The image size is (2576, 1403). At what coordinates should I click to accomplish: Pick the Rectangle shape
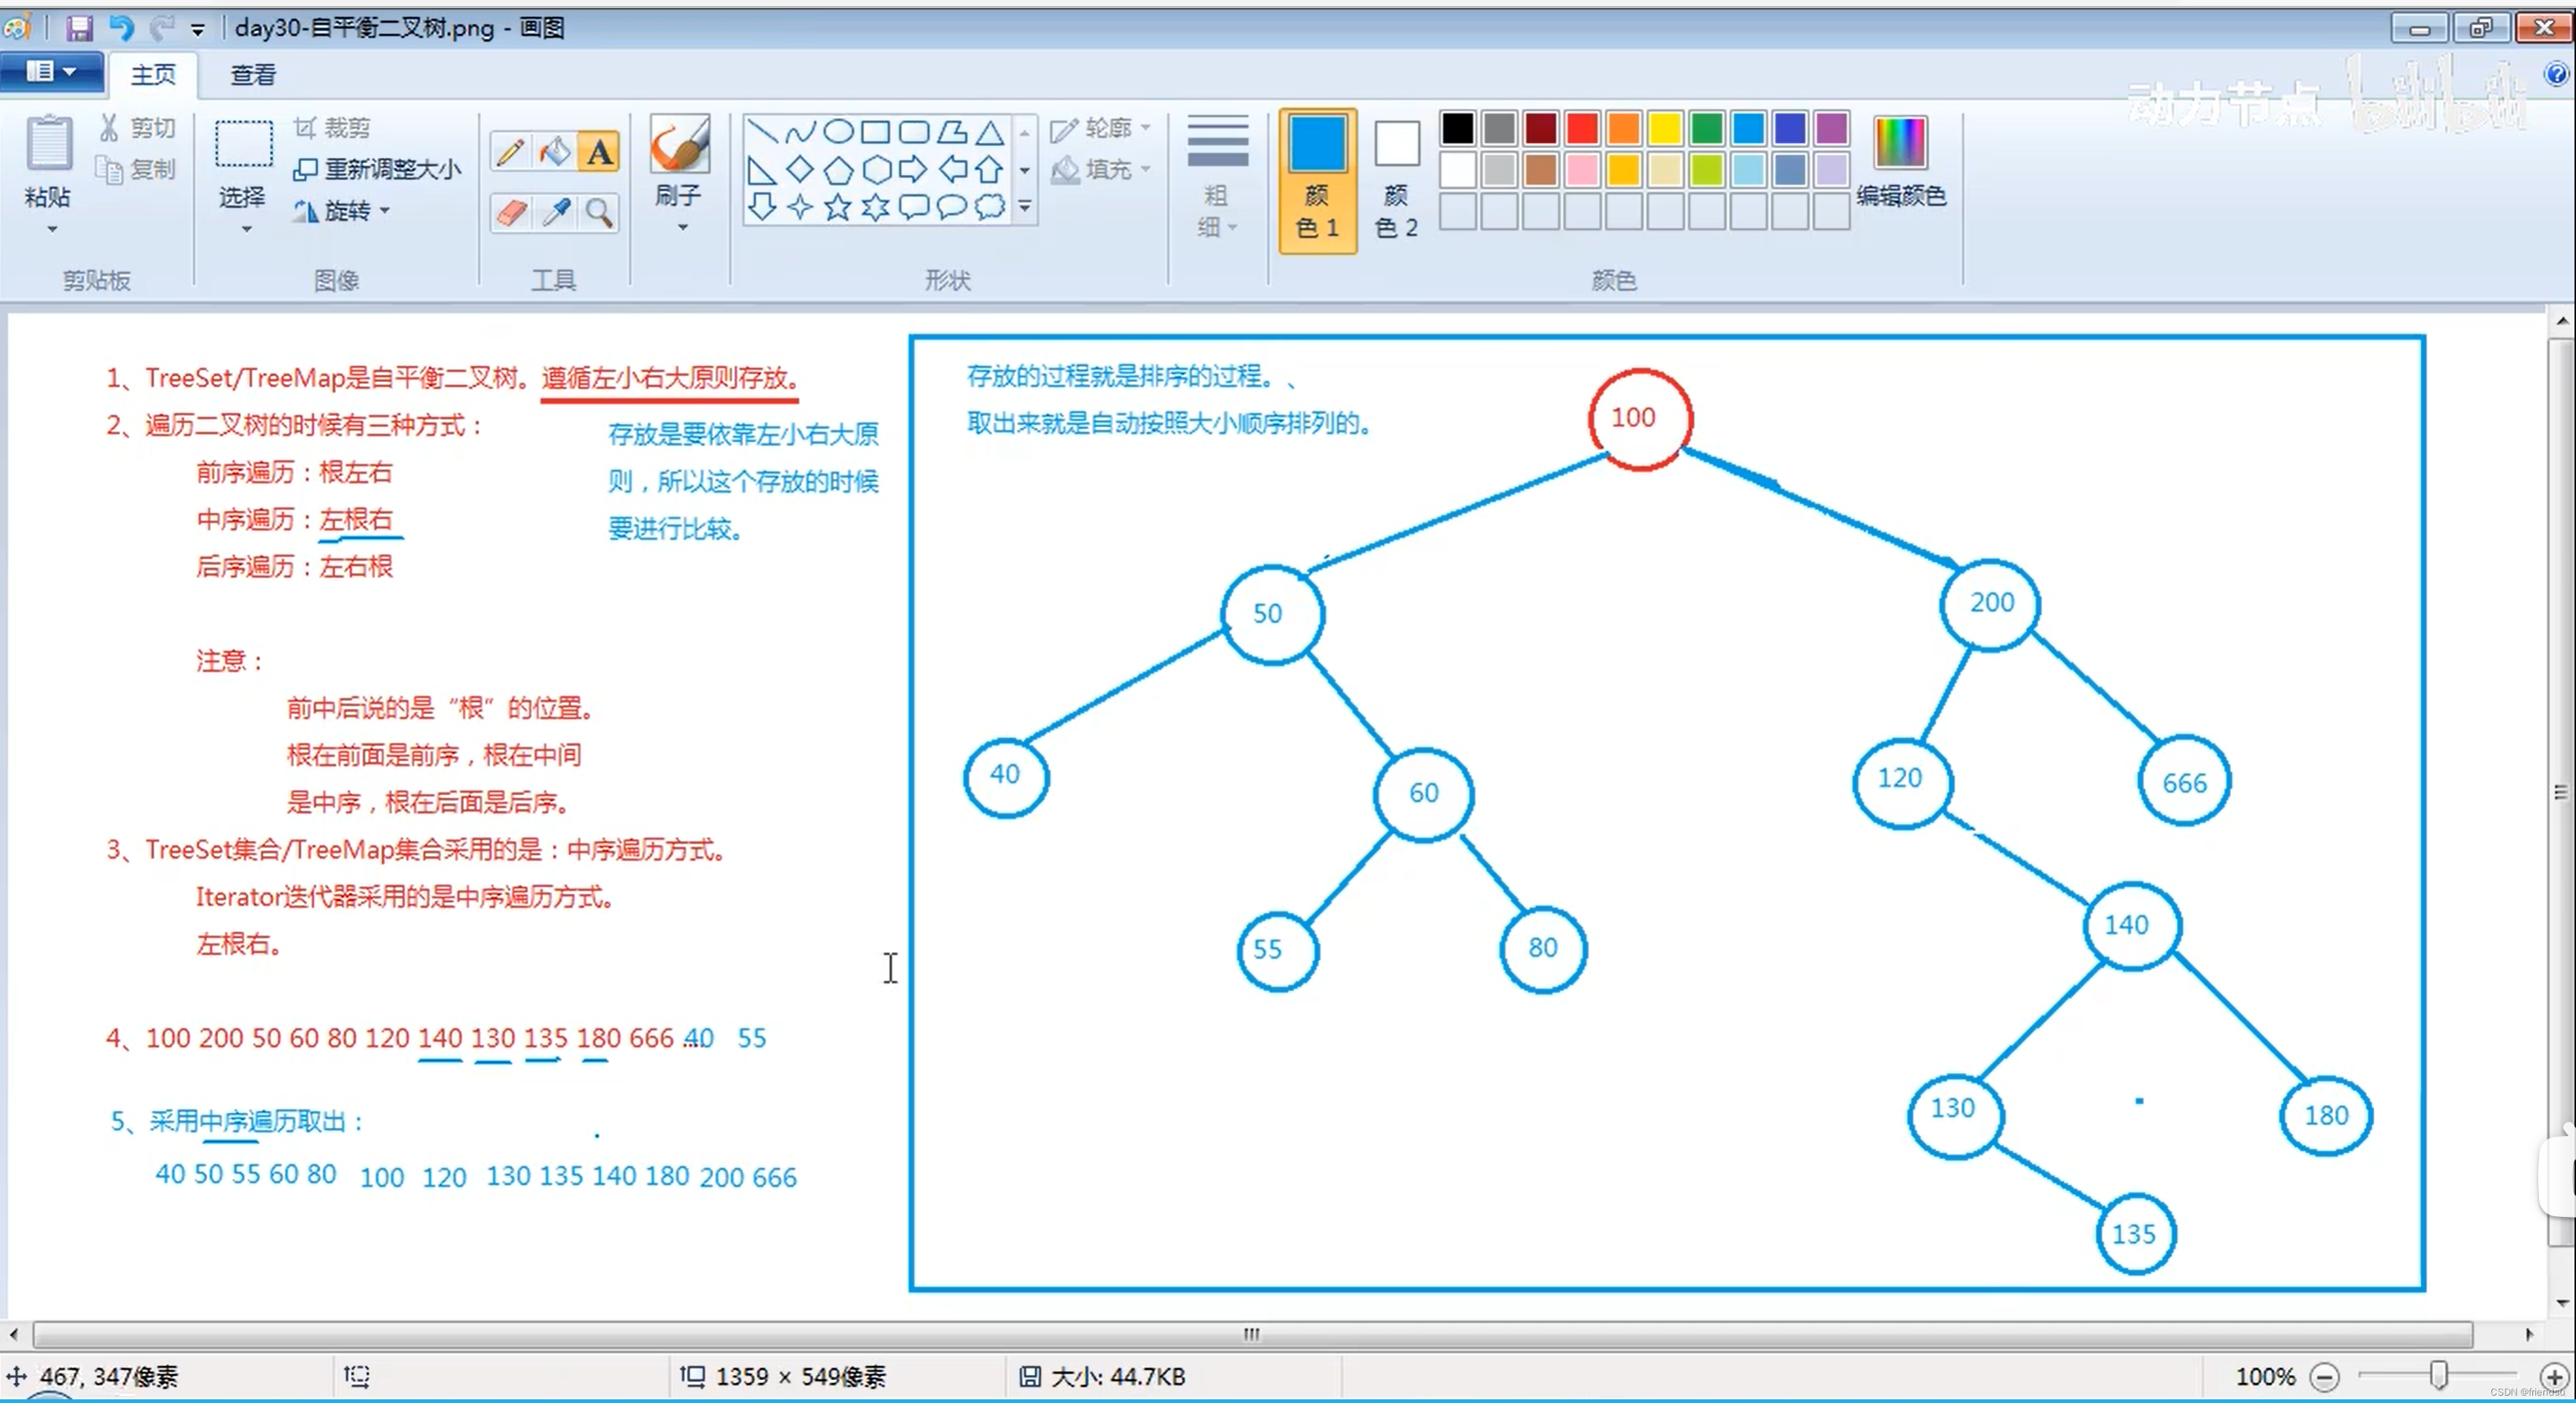coord(876,131)
